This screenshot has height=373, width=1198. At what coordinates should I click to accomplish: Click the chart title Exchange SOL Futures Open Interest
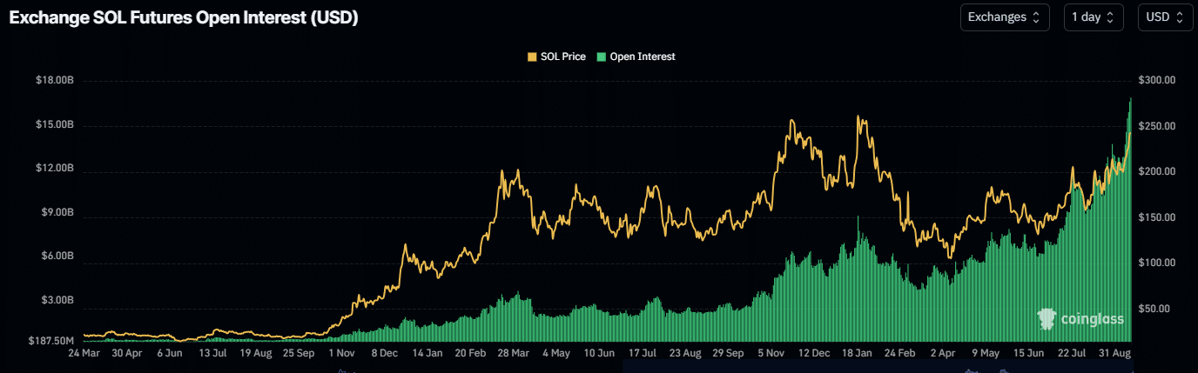184,17
